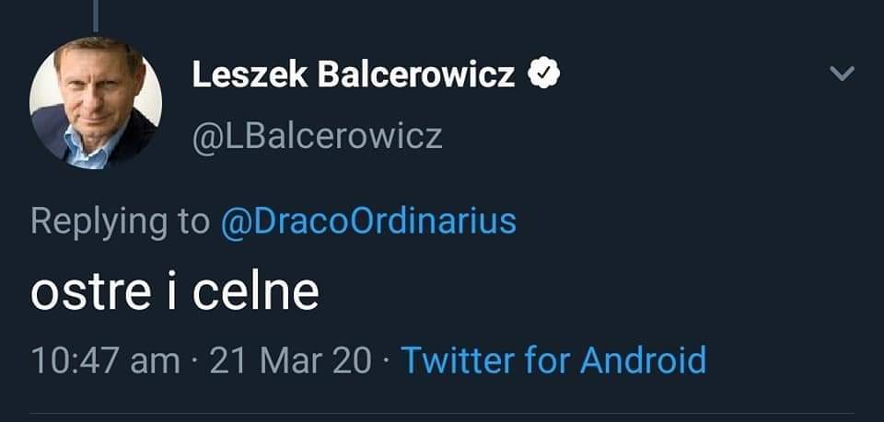This screenshot has width=884, height=422.
Task: Select the tweet text "ostre i celne"
Action: pyautogui.click(x=175, y=291)
